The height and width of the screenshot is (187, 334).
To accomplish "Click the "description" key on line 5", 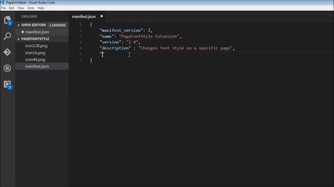I will pos(115,48).
